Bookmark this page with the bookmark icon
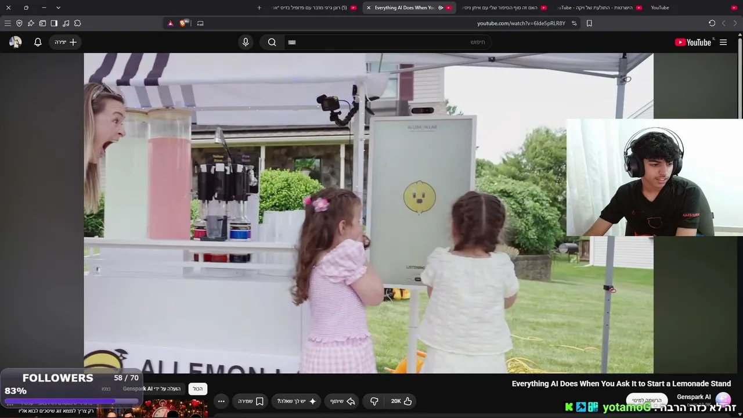743x418 pixels. point(589,23)
